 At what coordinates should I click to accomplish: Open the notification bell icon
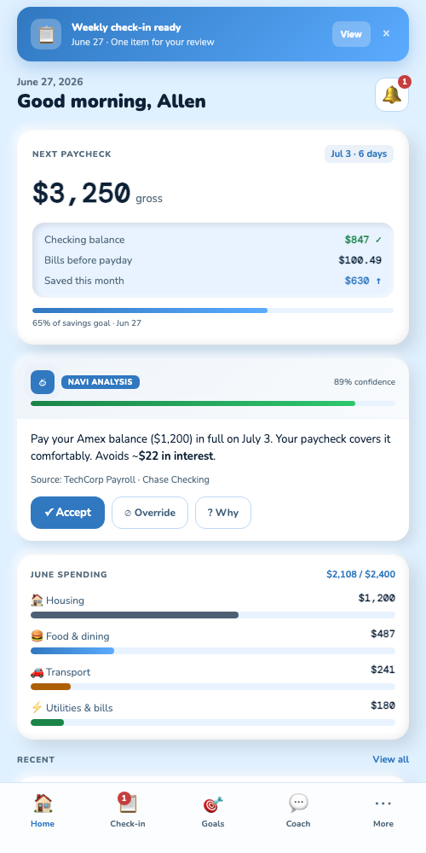pyautogui.click(x=392, y=95)
